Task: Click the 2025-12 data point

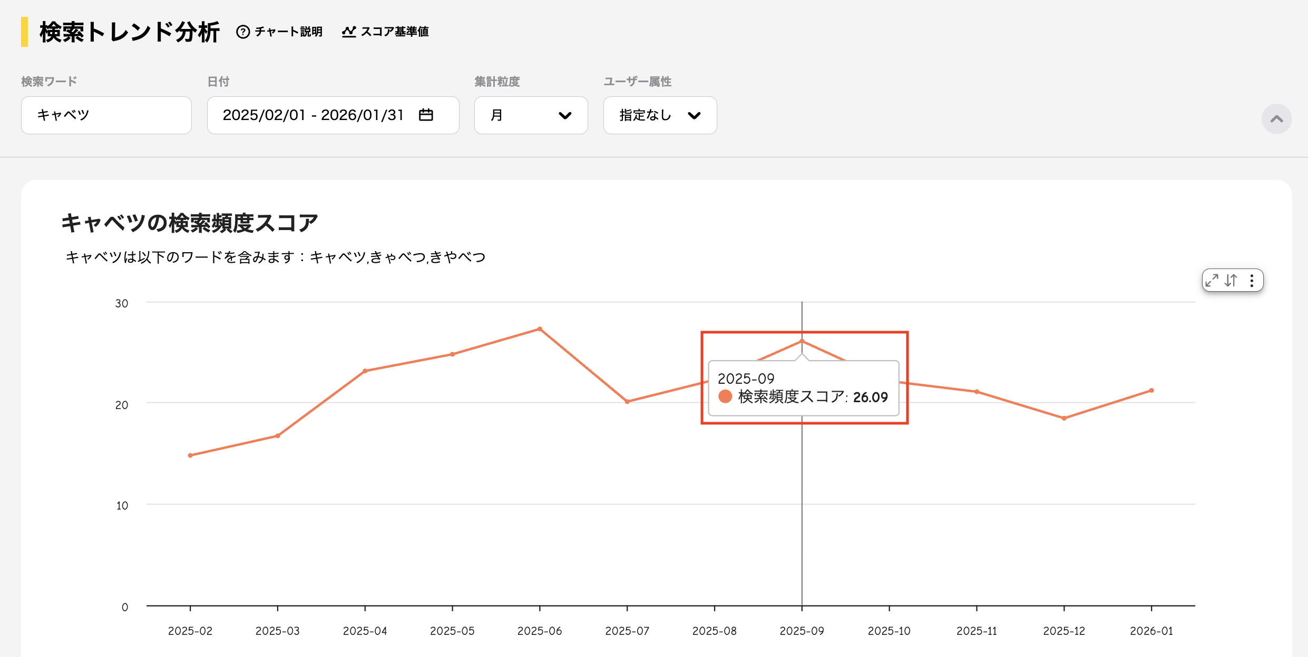Action: pos(1064,419)
